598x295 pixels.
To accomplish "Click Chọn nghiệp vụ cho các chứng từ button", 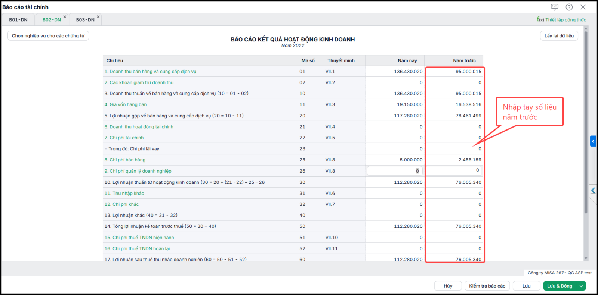I will [x=48, y=36].
